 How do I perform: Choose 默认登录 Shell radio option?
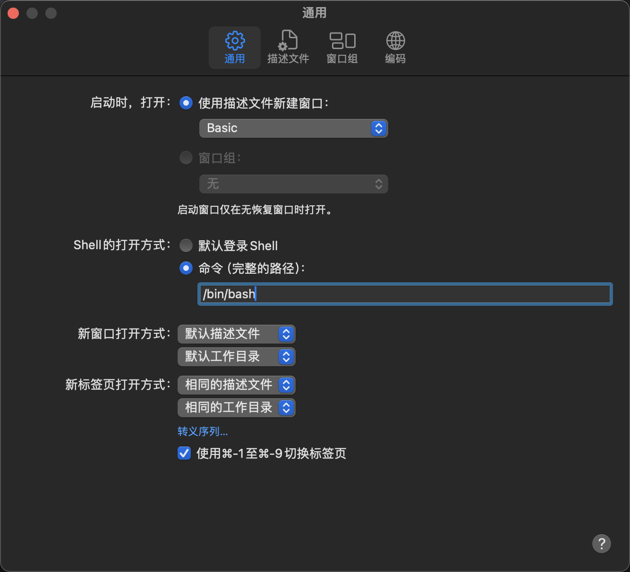click(186, 245)
